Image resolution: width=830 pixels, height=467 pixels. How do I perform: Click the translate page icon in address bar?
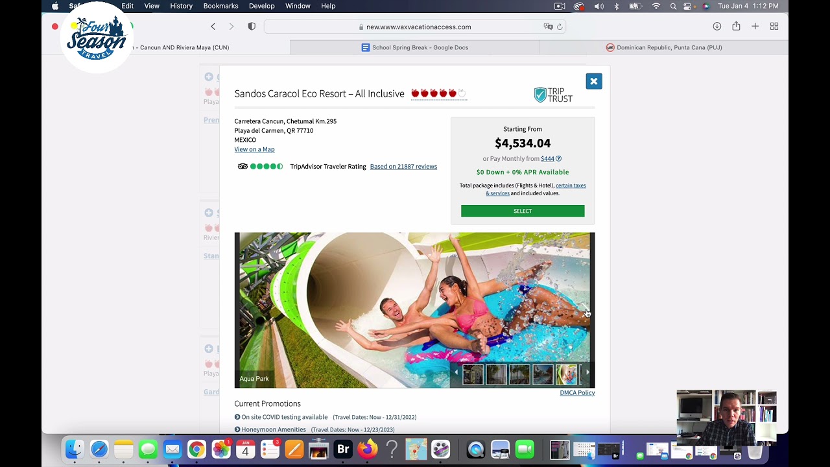(548, 27)
